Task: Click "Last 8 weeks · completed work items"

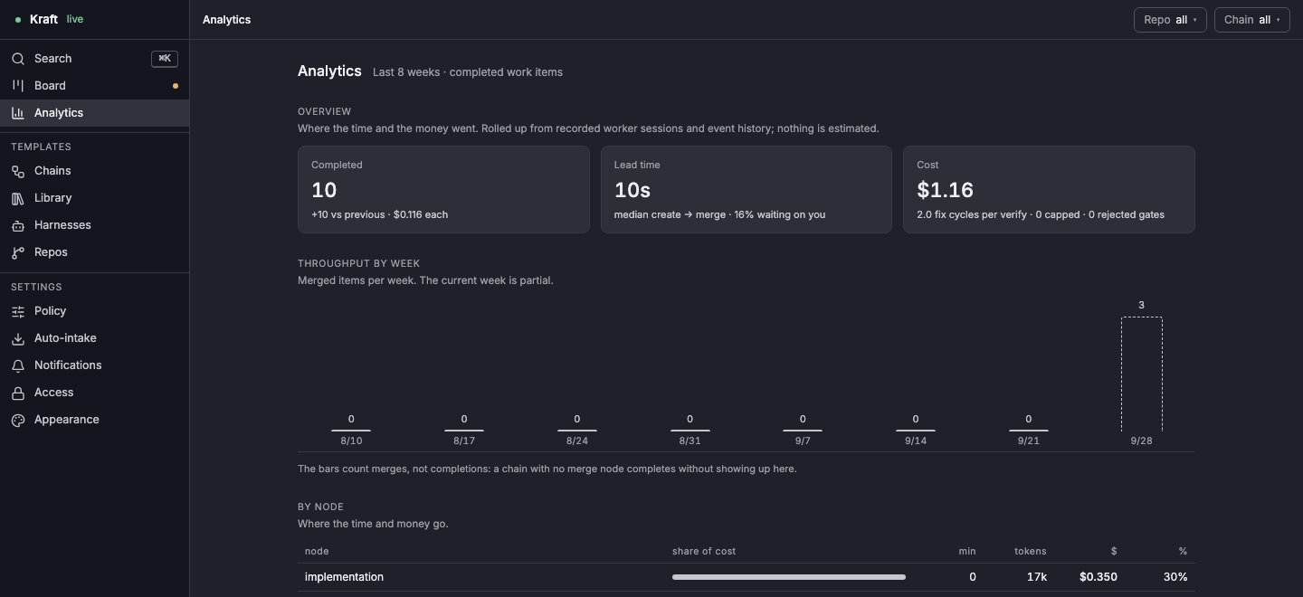Action: (x=468, y=72)
